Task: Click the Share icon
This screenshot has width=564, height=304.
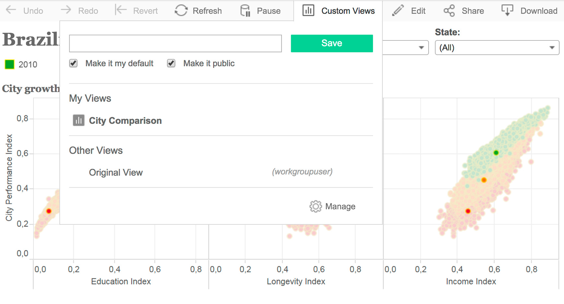Action: 449,11
